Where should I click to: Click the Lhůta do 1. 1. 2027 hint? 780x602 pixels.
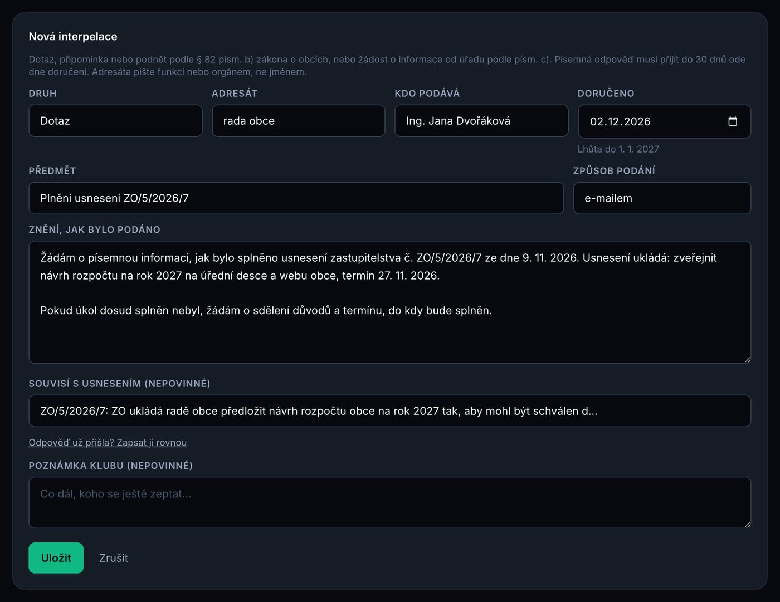click(618, 149)
